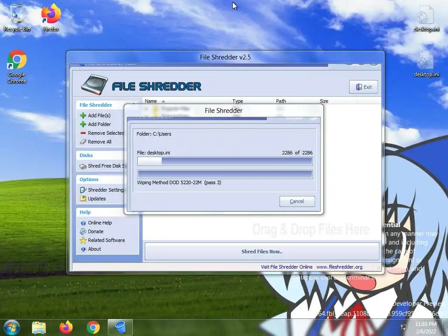Click the disk icon for Shred Free Disk Space
Image resolution: width=448 pixels, height=336 pixels.
point(83,166)
